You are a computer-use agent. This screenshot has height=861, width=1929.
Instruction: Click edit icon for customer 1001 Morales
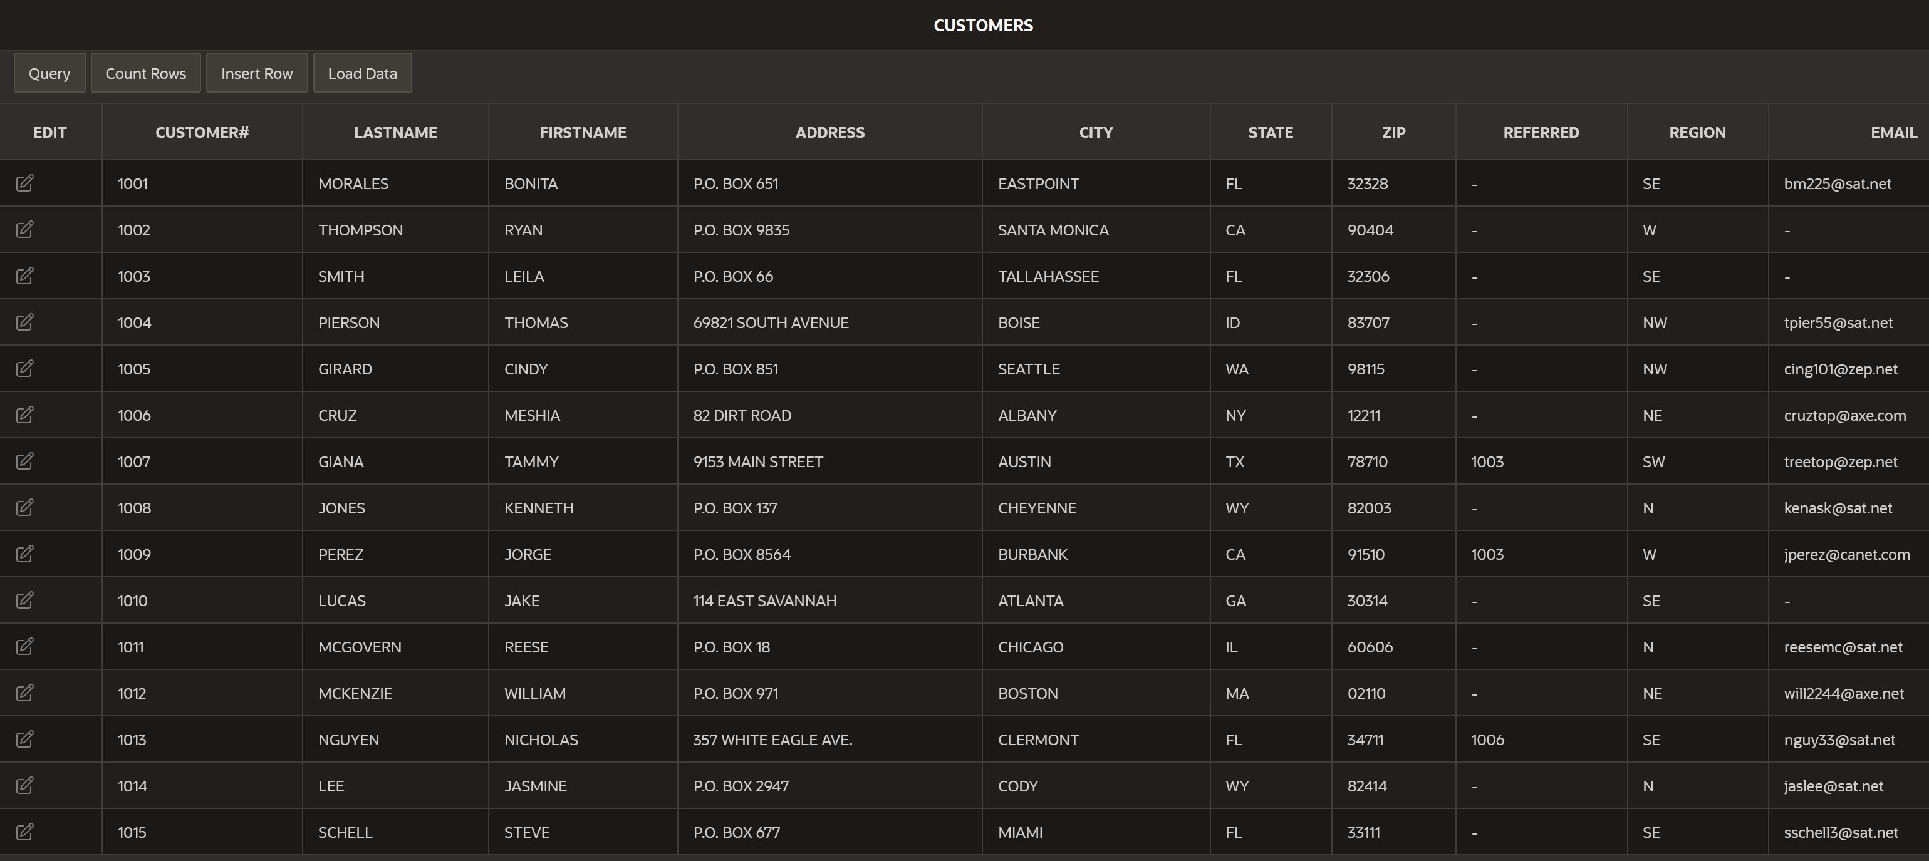tap(24, 183)
